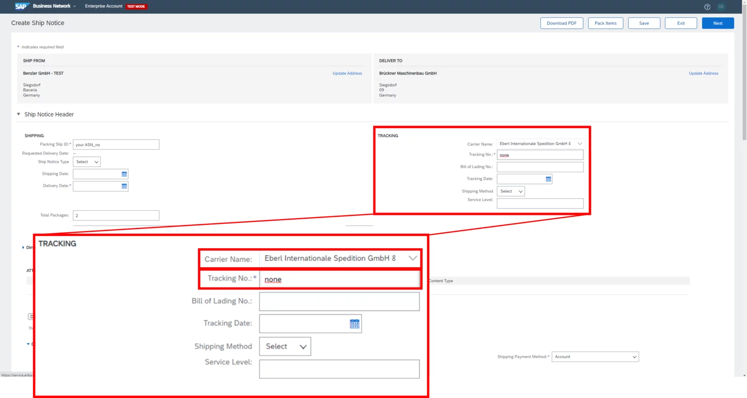The width and height of the screenshot is (747, 398).
Task: Open the Shipping Payment Method dropdown
Action: (x=595, y=357)
